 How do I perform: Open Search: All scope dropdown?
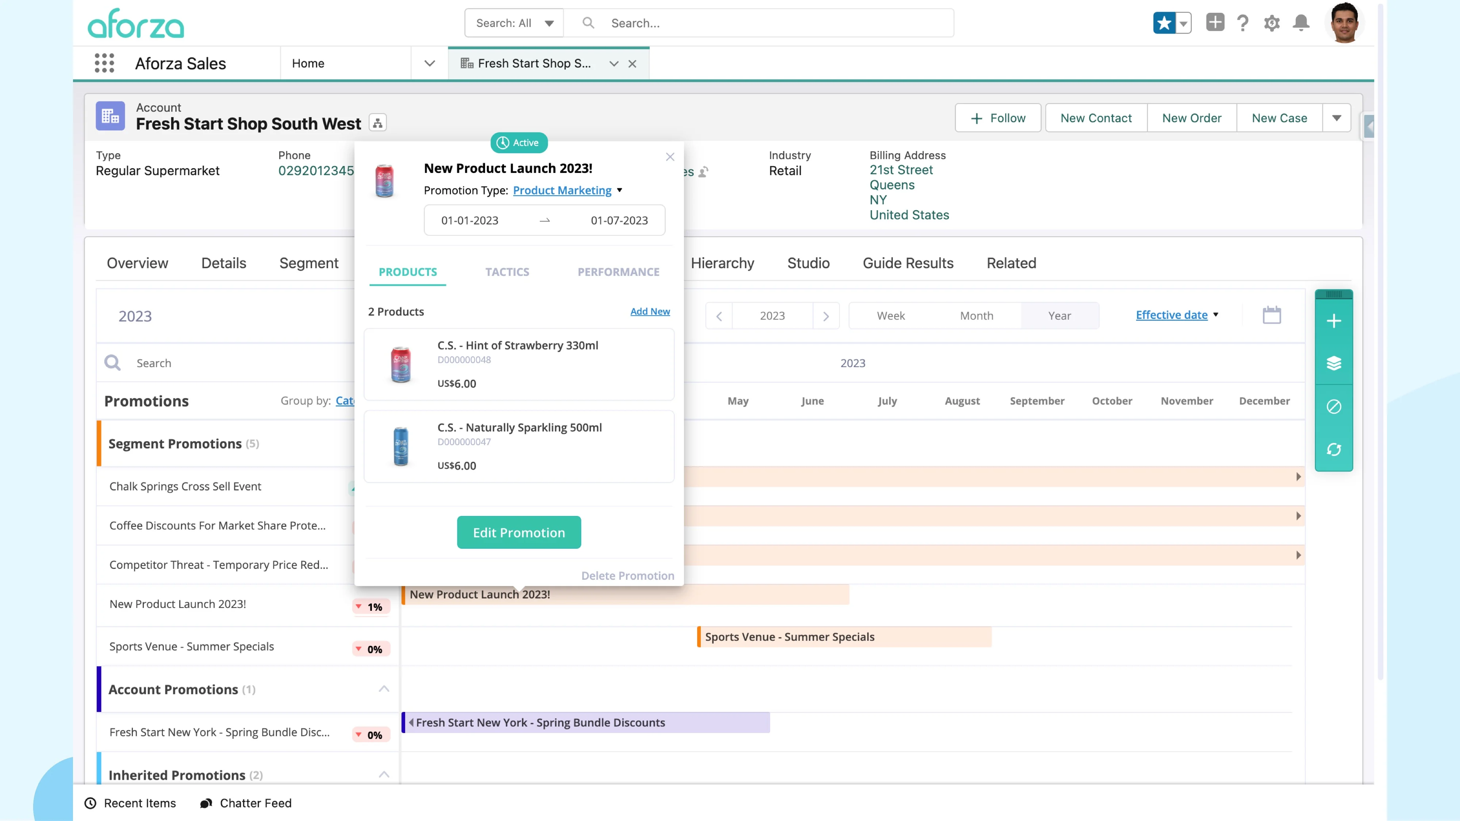[514, 23]
